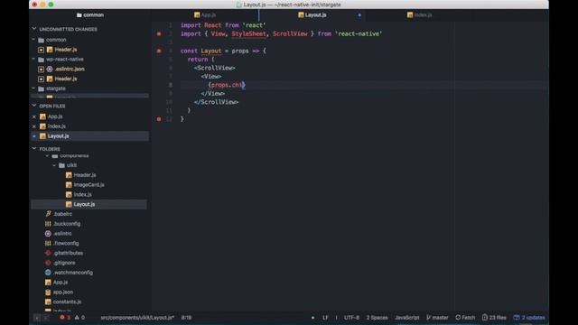Viewport: 578px width, 325px height.
Task: Click the master git branch indicator
Action: (437, 317)
